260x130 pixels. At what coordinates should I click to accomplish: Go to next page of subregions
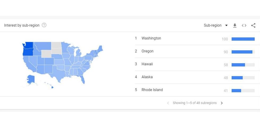(222, 103)
